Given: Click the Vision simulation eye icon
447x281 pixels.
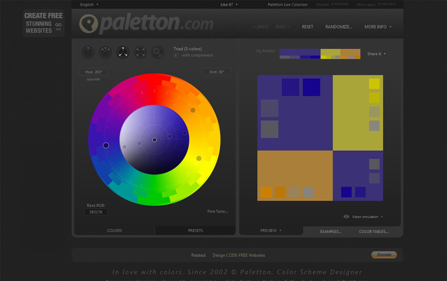Looking at the screenshot, I should coord(346,216).
